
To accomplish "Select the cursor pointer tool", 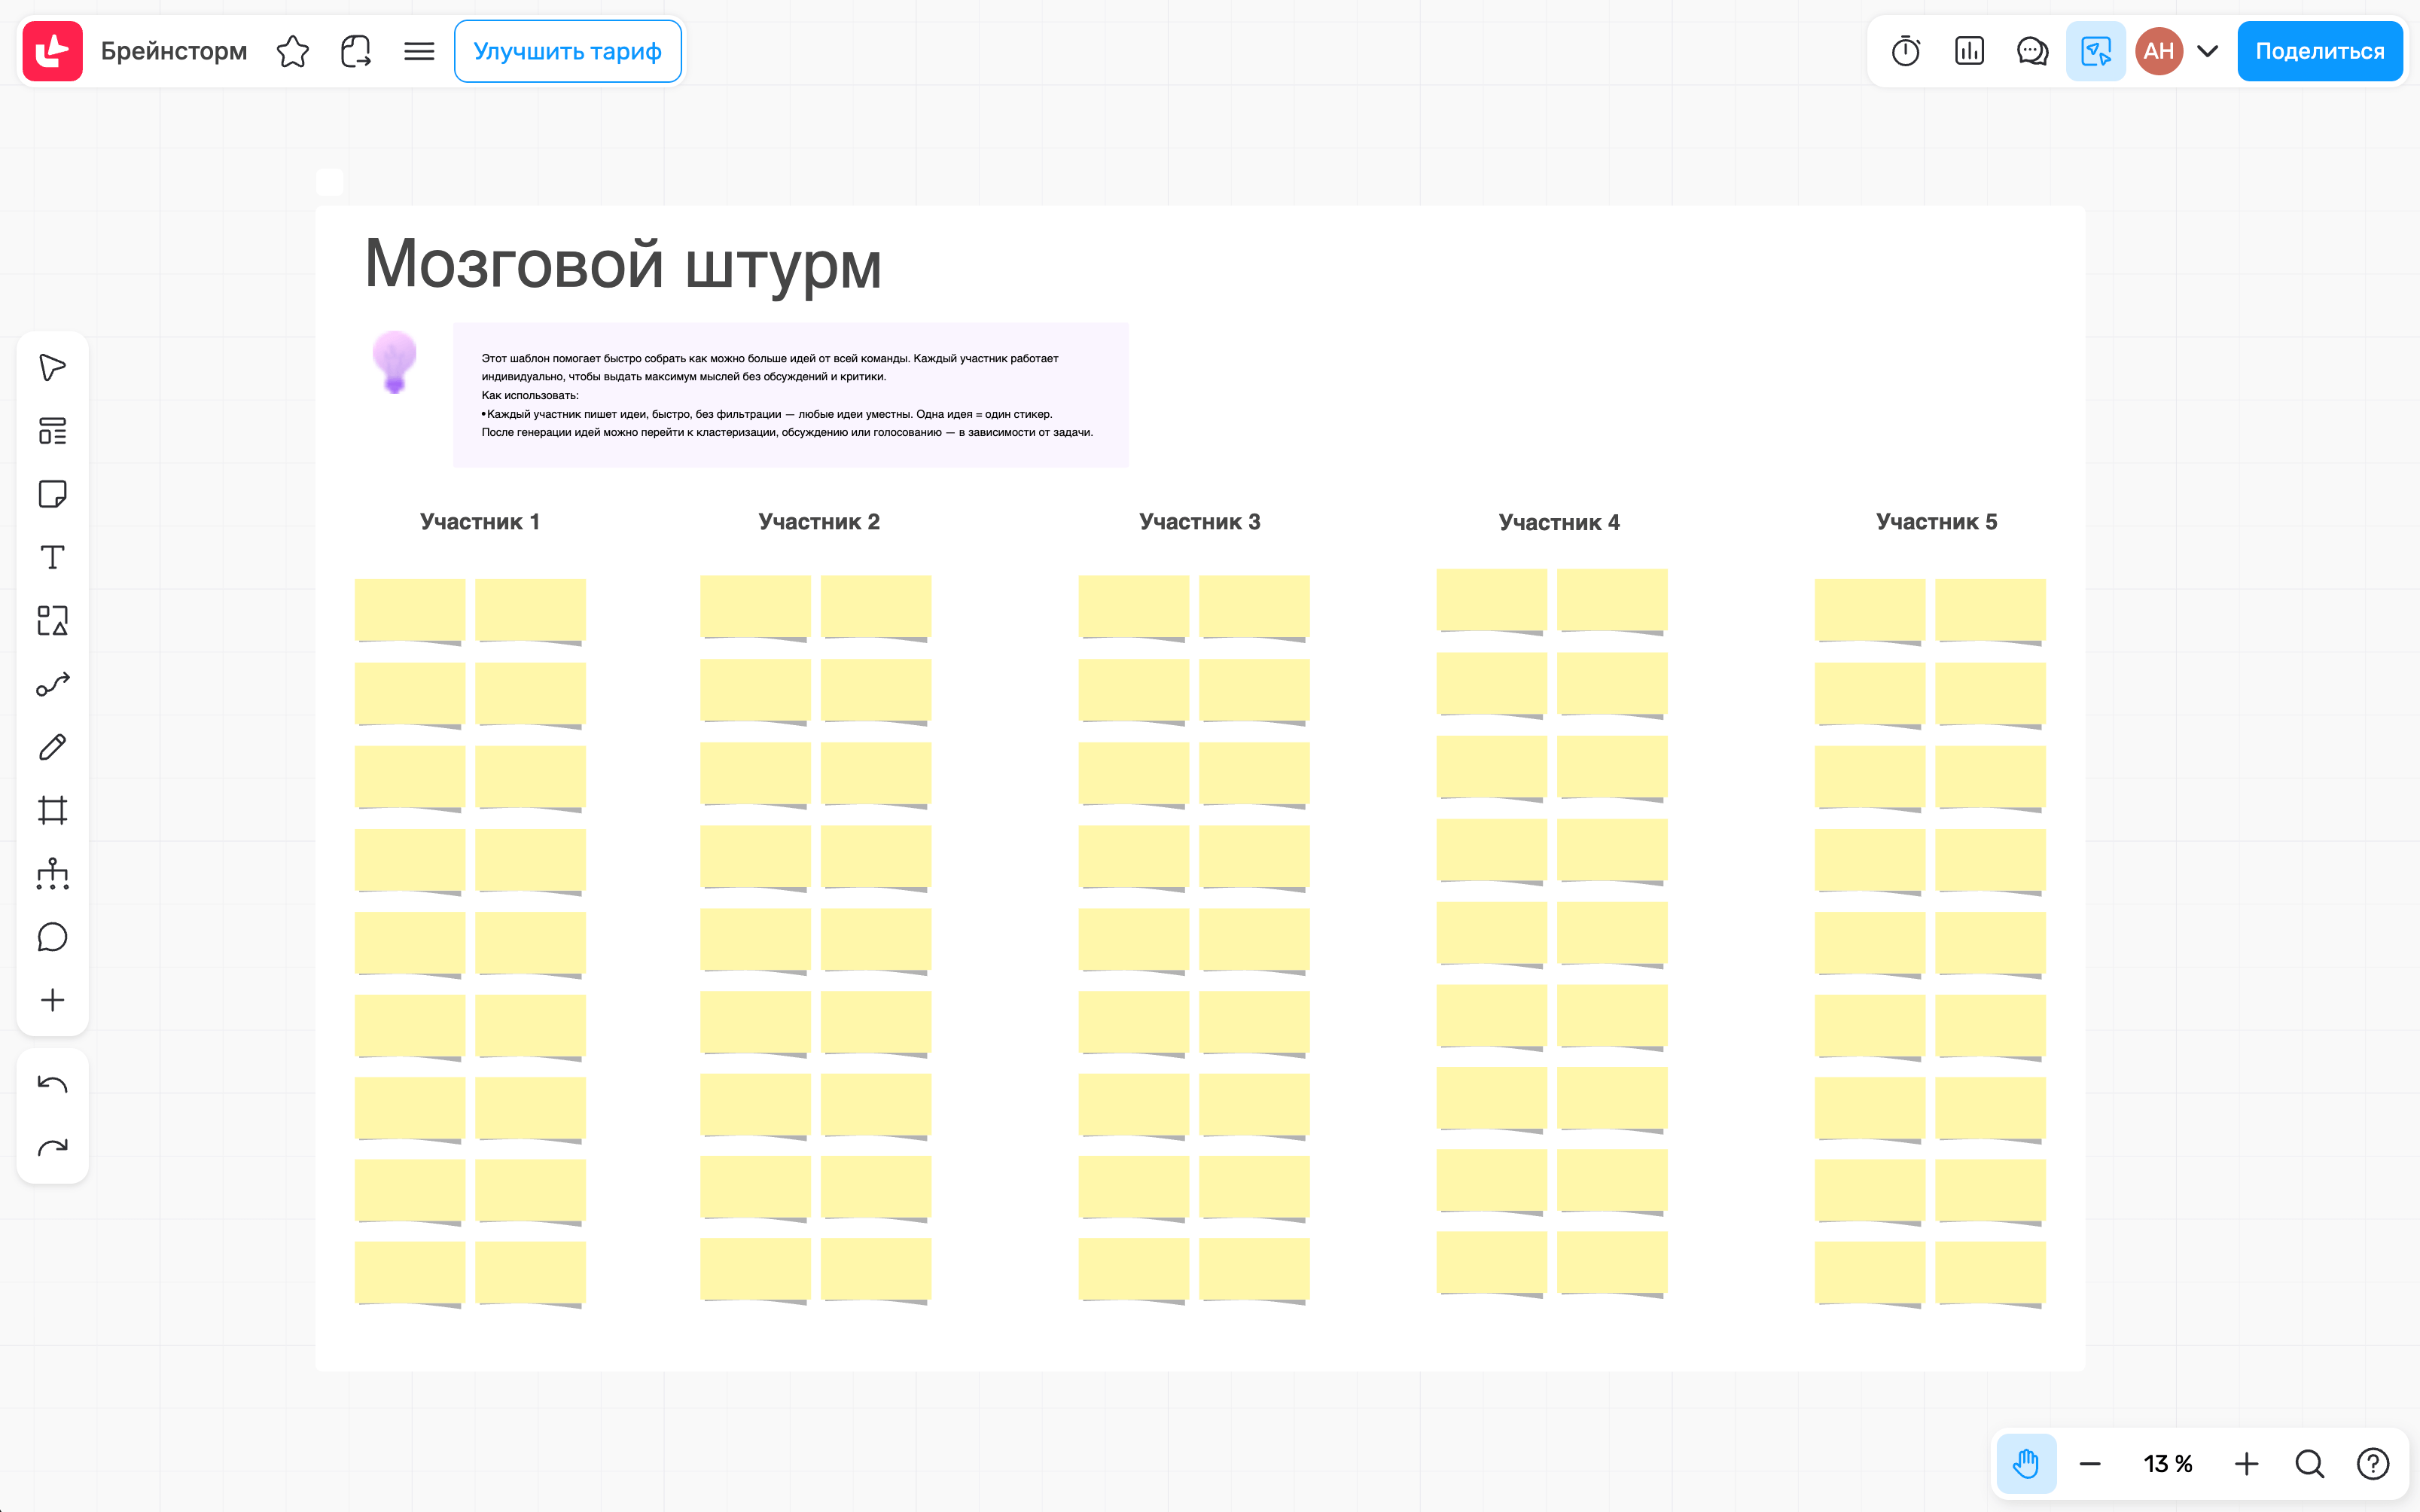I will [52, 367].
